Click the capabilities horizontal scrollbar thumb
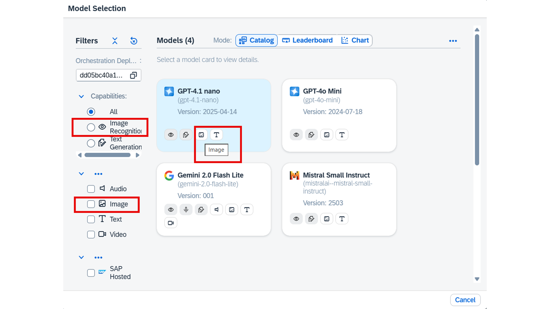This screenshot has height=309, width=550. pos(108,155)
